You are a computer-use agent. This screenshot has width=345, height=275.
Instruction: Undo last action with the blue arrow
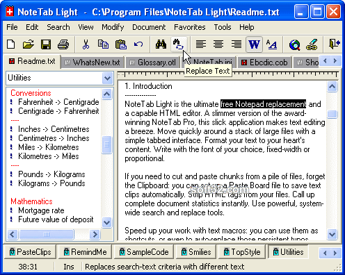[x=138, y=44]
